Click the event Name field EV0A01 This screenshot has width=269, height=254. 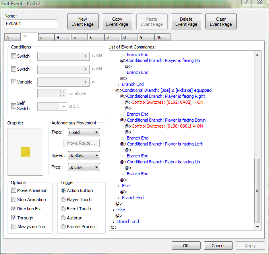(x=31, y=24)
